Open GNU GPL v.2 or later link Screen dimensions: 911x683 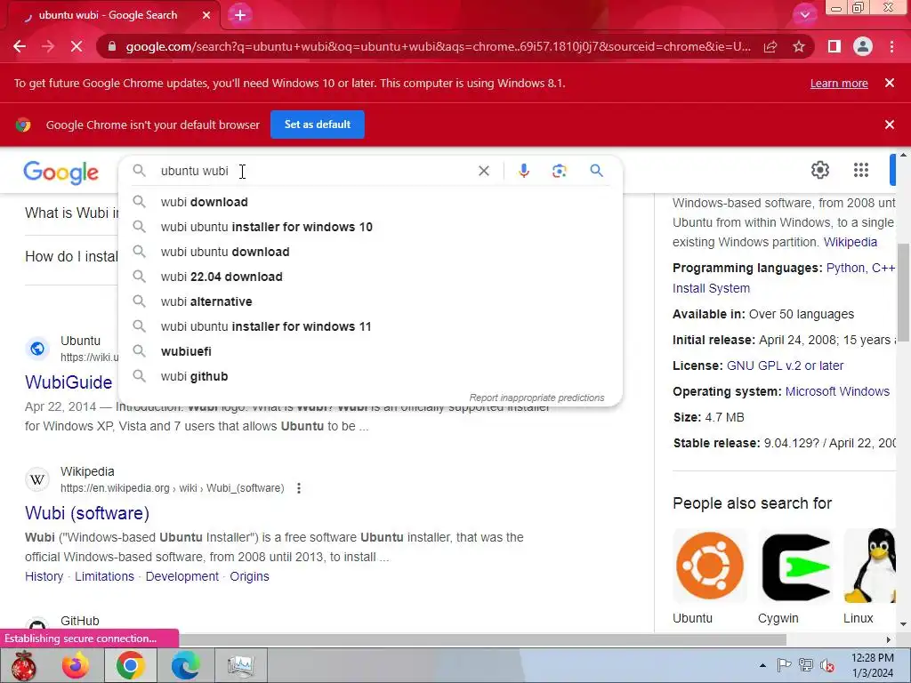pos(785,366)
